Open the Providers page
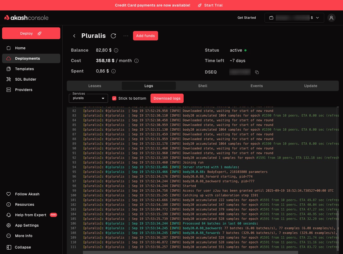 point(24,90)
